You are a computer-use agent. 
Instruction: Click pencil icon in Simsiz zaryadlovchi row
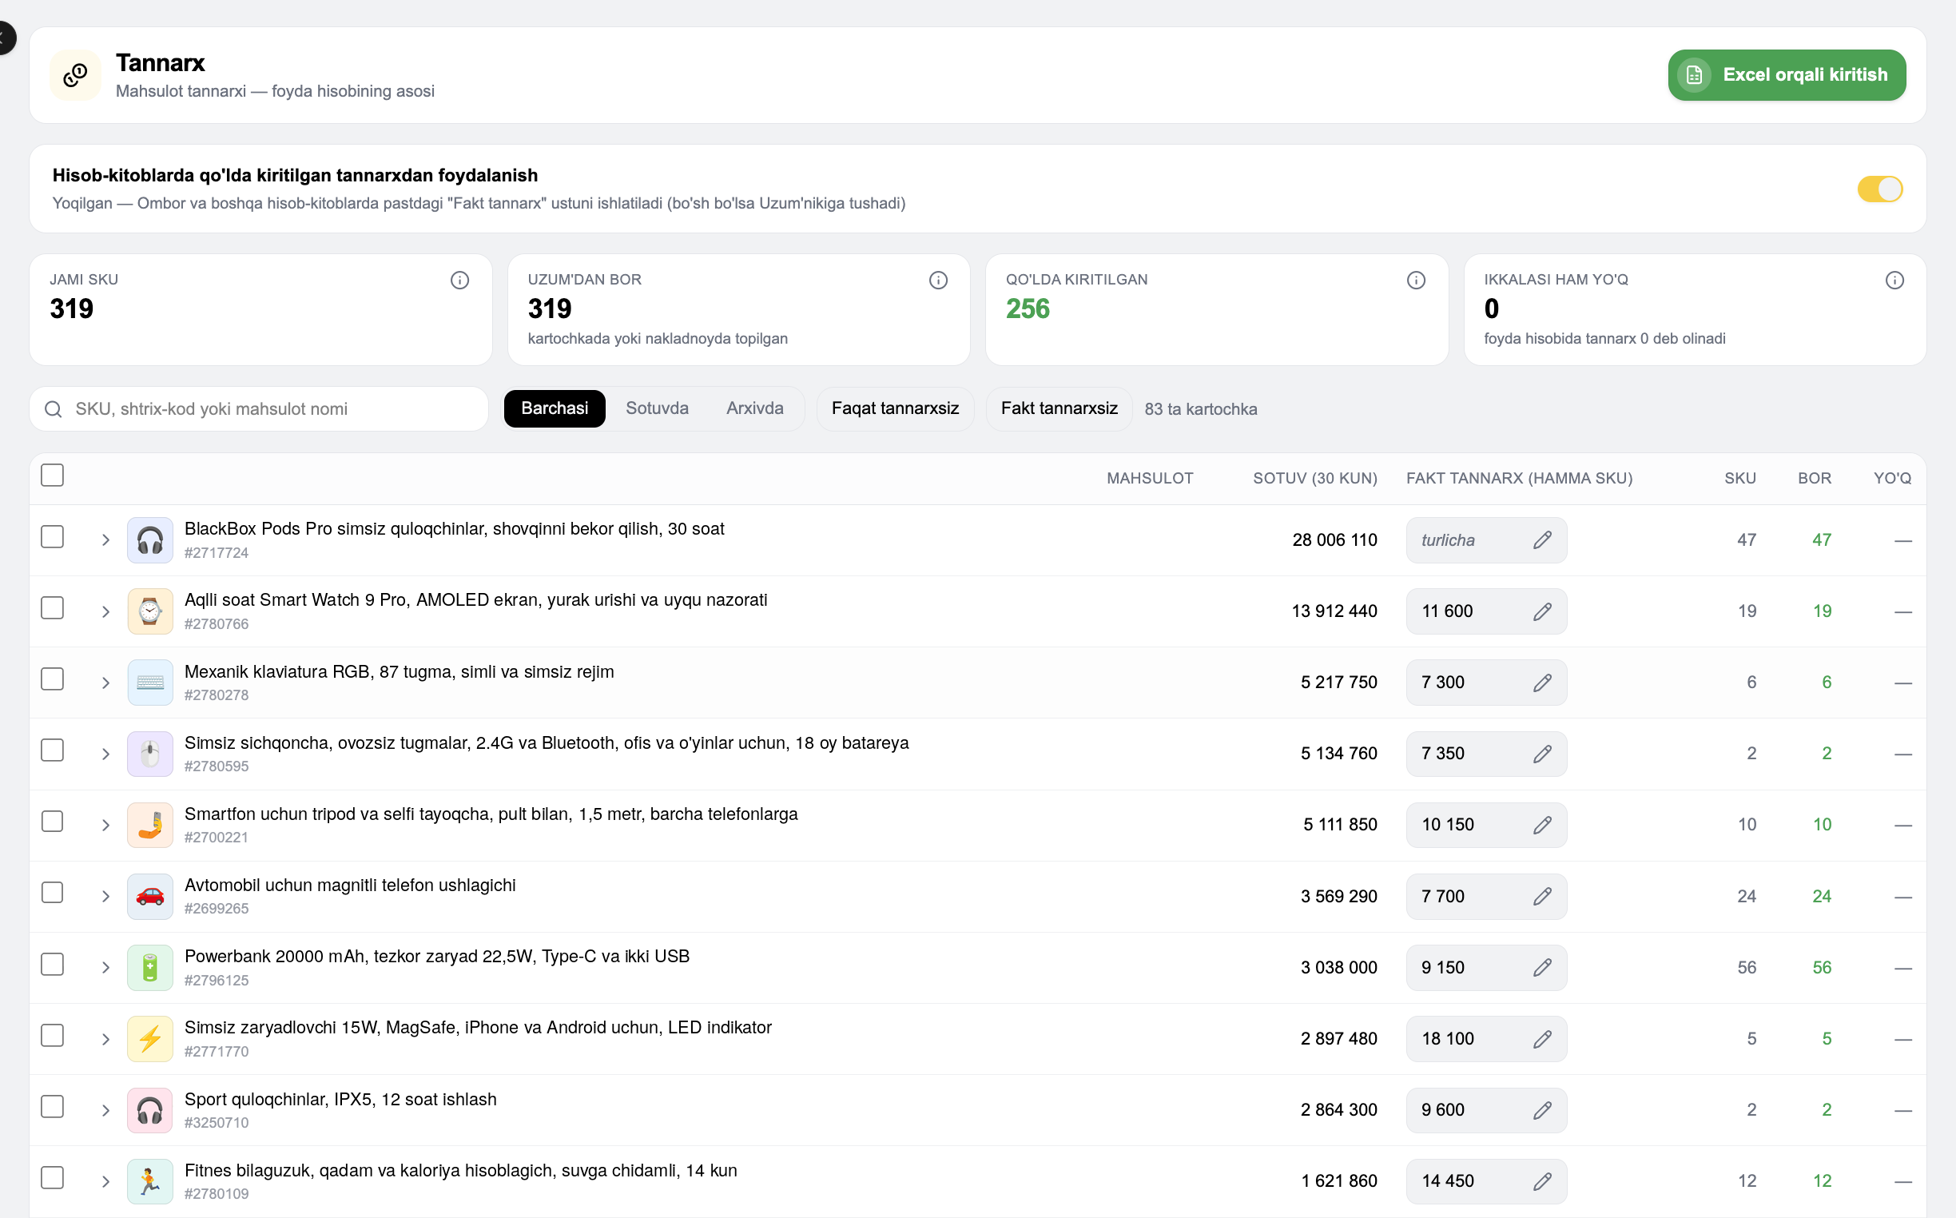(1542, 1039)
